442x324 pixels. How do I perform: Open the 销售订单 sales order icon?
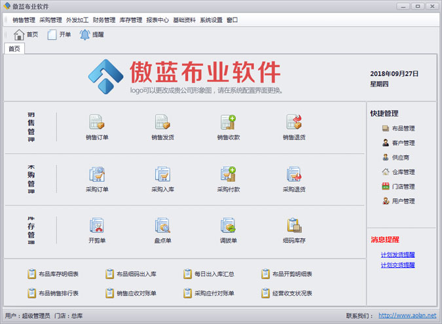[97, 122]
